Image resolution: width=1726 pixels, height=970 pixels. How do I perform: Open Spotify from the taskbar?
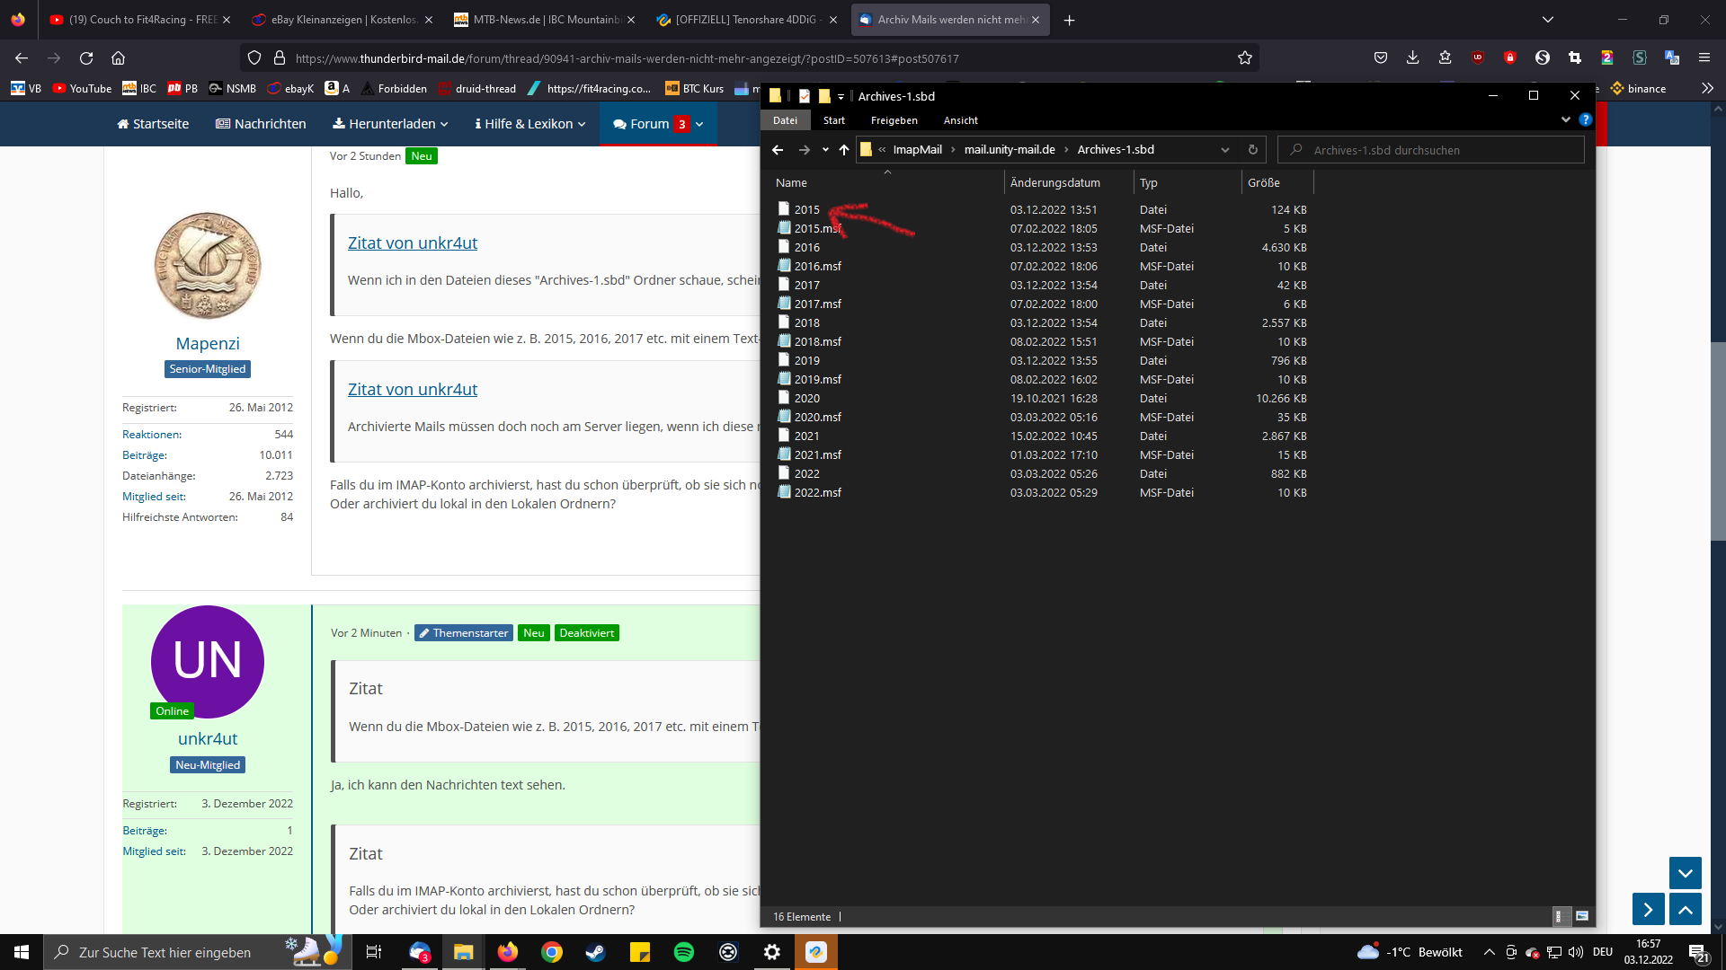683,952
